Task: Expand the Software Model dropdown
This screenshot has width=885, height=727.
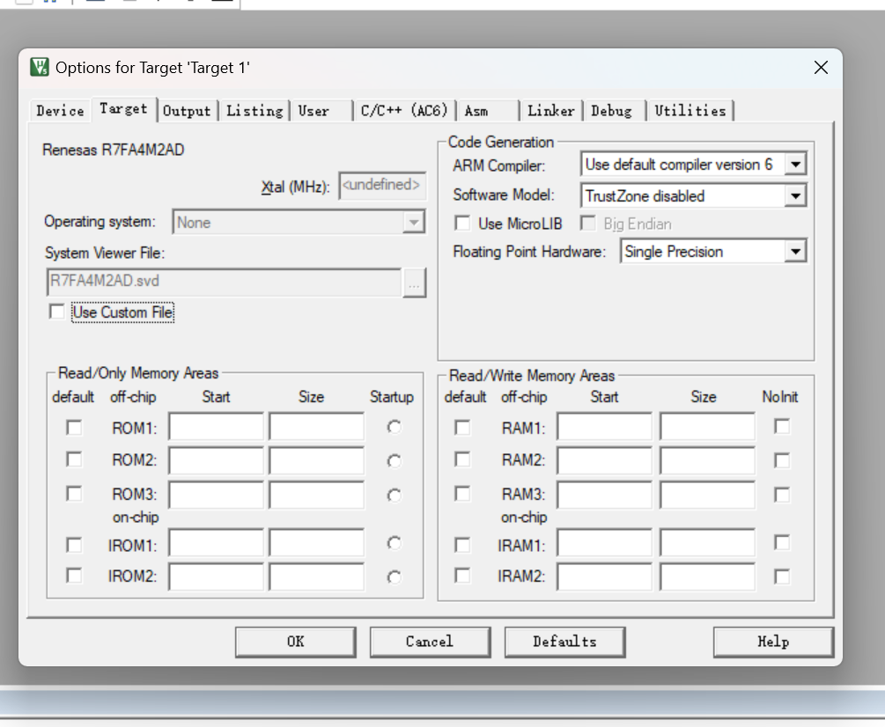Action: click(x=795, y=196)
